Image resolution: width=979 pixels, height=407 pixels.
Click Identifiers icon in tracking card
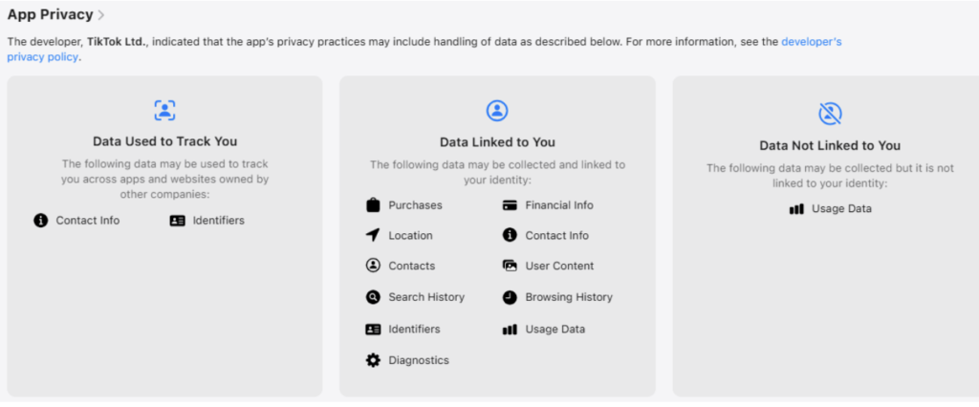coord(177,221)
